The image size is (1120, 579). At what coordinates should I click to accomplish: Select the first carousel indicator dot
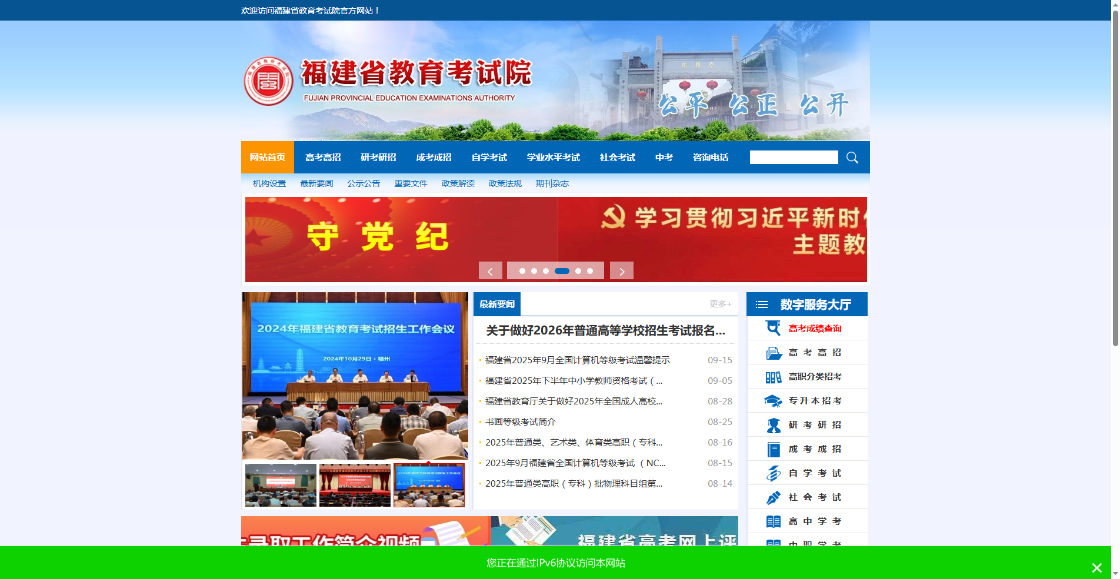click(522, 271)
